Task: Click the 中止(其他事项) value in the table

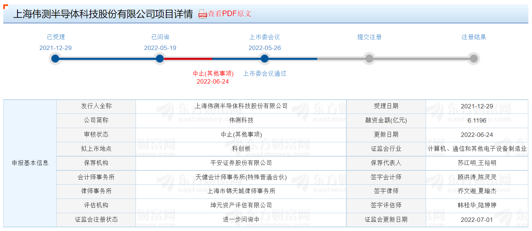Action: (241, 135)
